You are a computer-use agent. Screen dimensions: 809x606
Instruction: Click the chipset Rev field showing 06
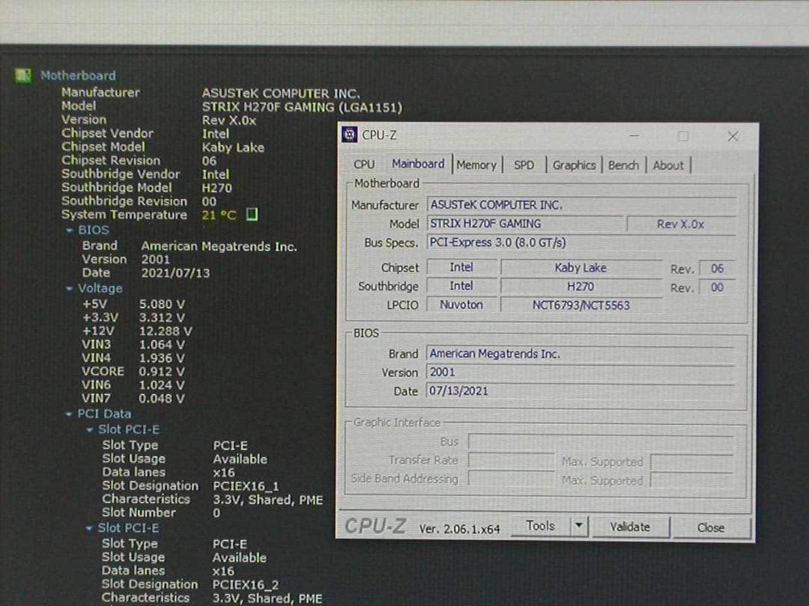[x=717, y=268]
